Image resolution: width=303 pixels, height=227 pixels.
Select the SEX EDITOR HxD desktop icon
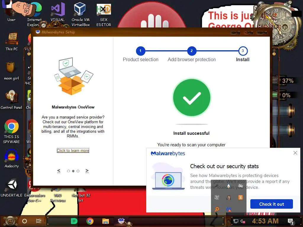click(x=104, y=15)
